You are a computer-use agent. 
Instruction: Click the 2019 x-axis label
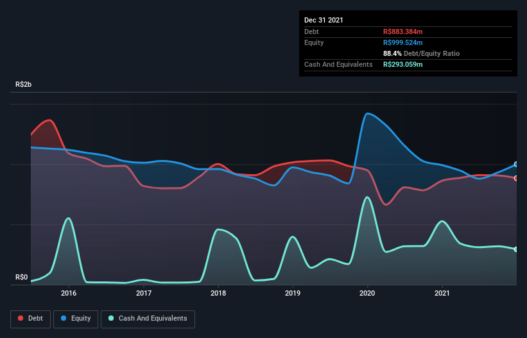tap(293, 293)
